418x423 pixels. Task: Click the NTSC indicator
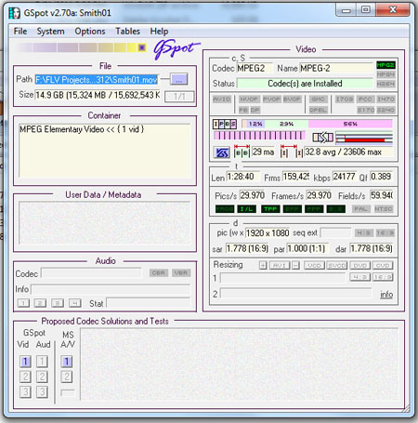(384, 209)
